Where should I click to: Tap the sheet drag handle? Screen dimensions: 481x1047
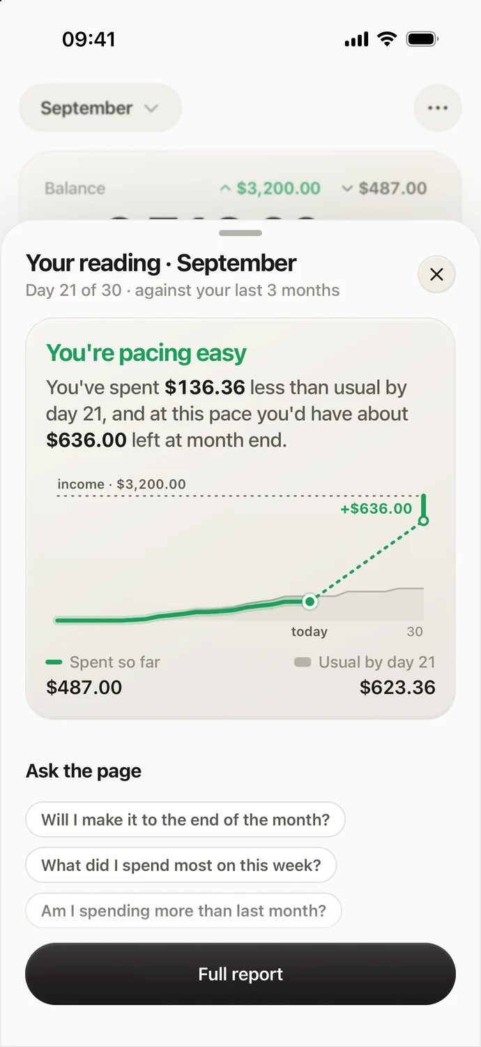[x=240, y=233]
